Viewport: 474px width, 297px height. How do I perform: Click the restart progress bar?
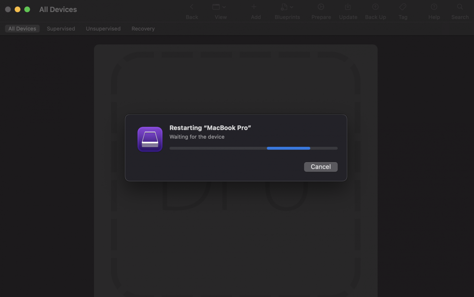point(253,148)
